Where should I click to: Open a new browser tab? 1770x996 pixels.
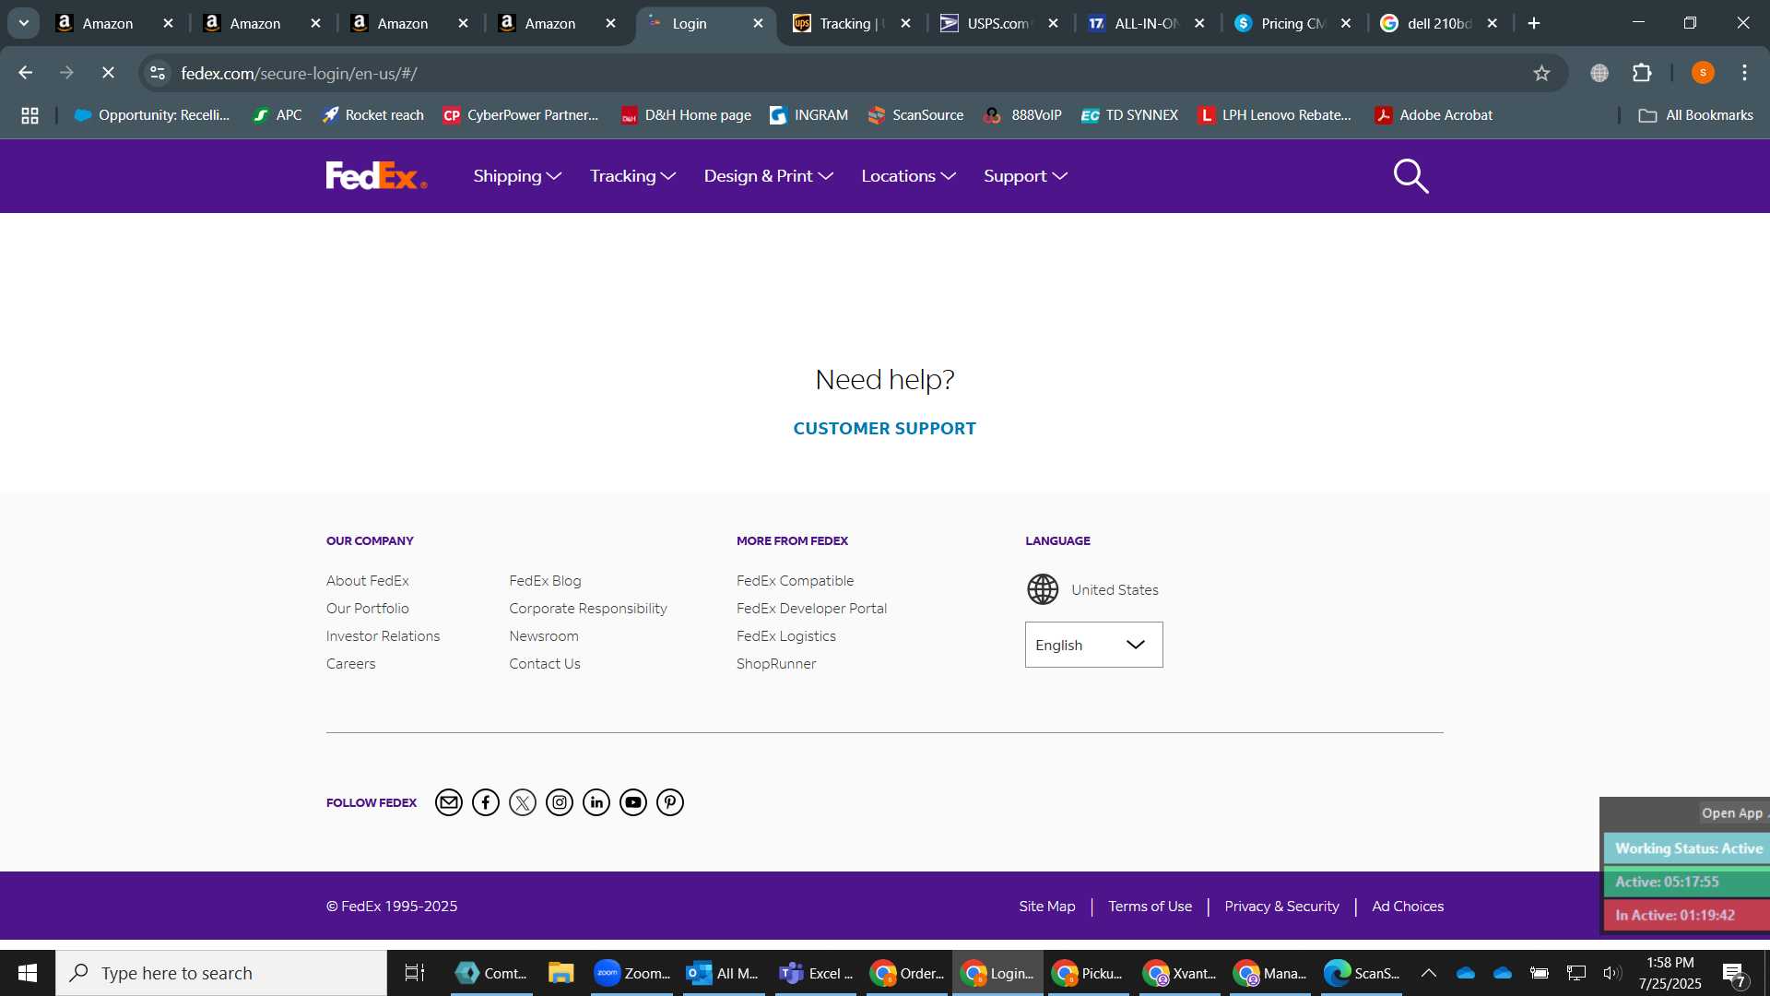[1534, 23]
